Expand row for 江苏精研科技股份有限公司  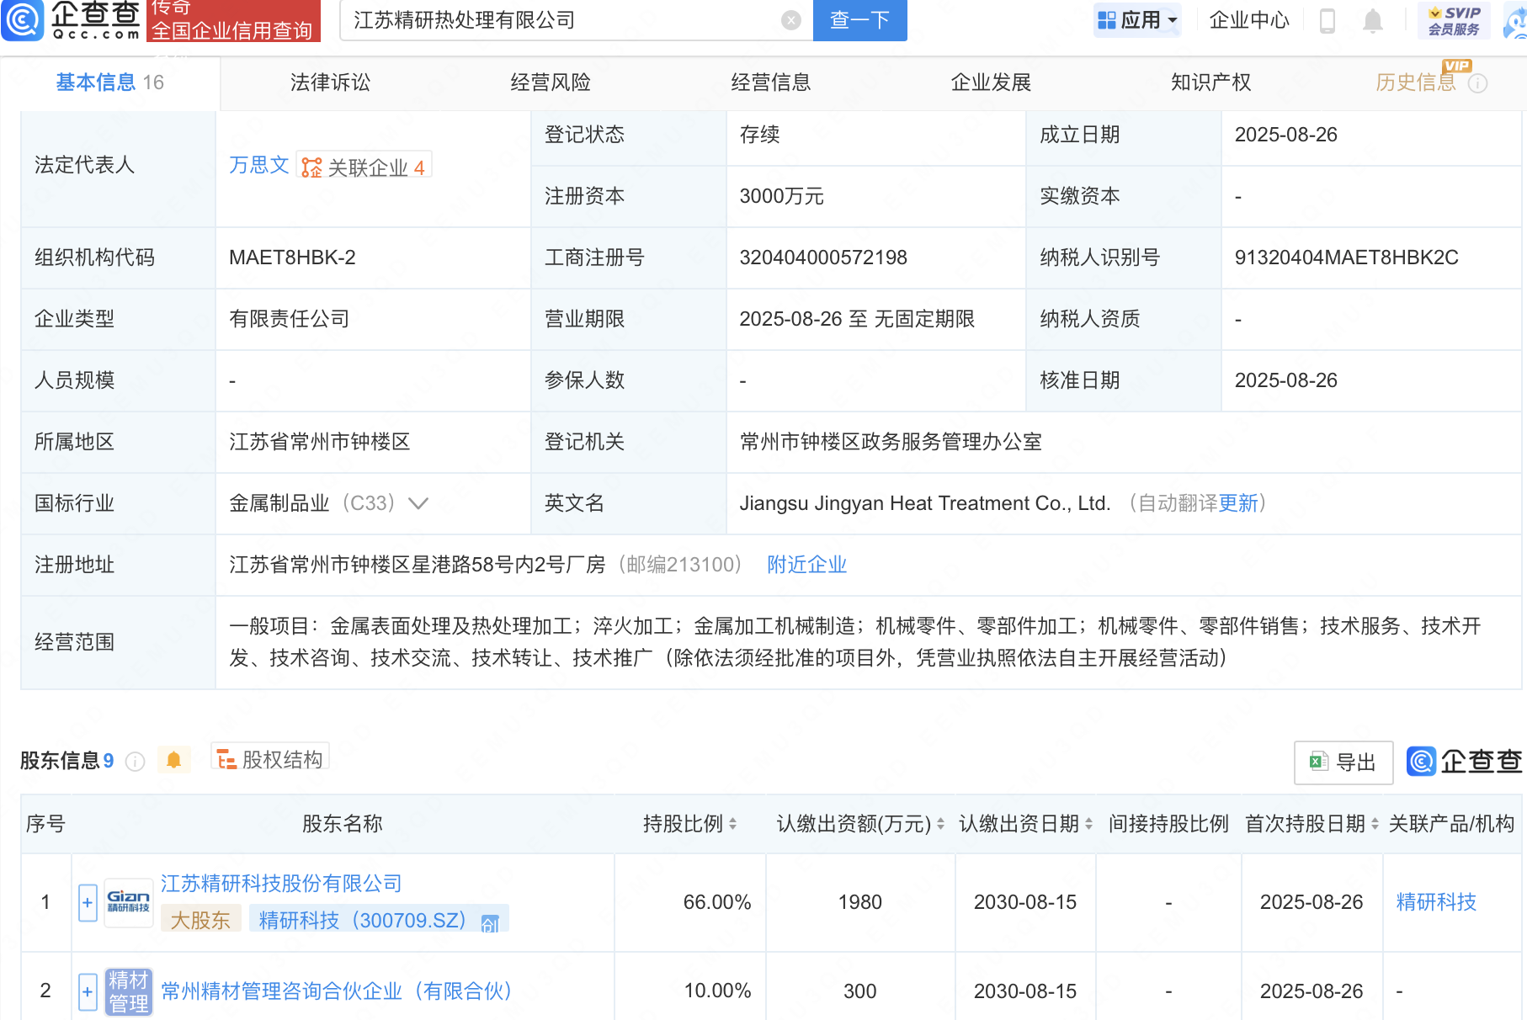click(88, 903)
